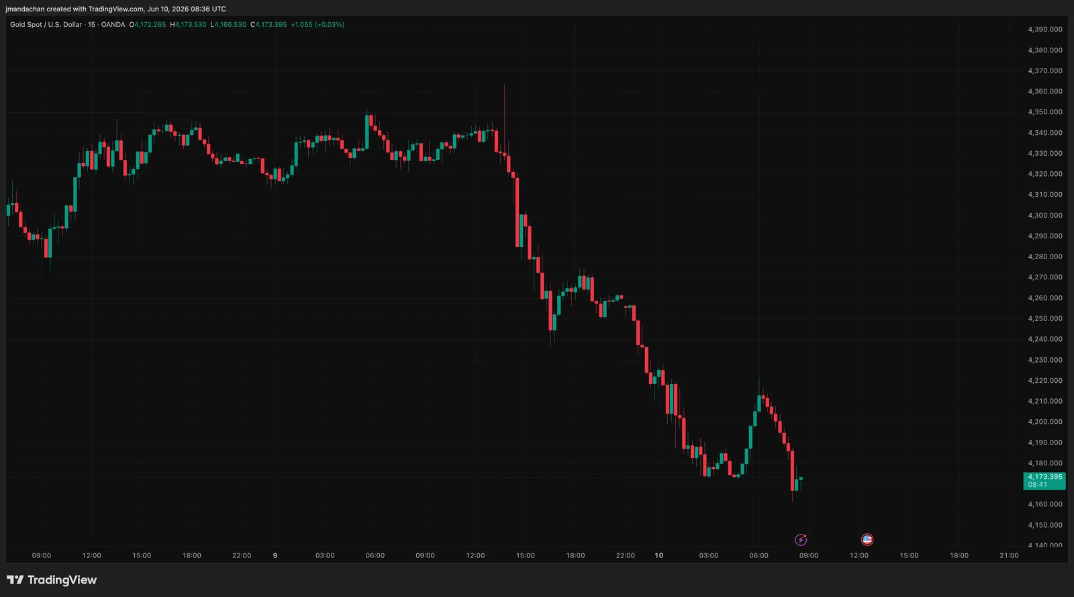This screenshot has height=597, width=1074.
Task: Click the 4,300.000 price axis label
Action: point(1045,216)
